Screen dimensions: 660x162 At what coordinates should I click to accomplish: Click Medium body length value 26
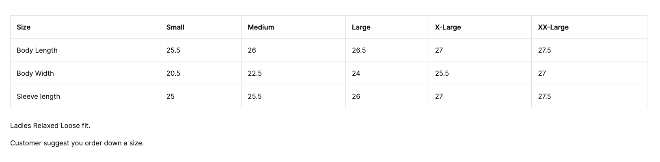tap(252, 50)
